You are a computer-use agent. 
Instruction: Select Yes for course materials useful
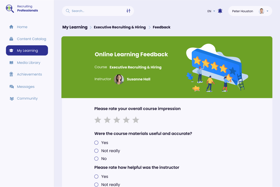(x=96, y=143)
